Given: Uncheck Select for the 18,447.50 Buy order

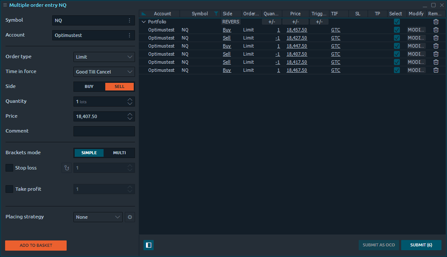Looking at the screenshot, I should [x=397, y=46].
